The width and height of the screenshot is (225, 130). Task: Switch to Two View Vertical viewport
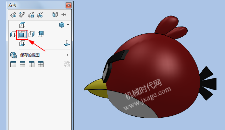coord(31,64)
